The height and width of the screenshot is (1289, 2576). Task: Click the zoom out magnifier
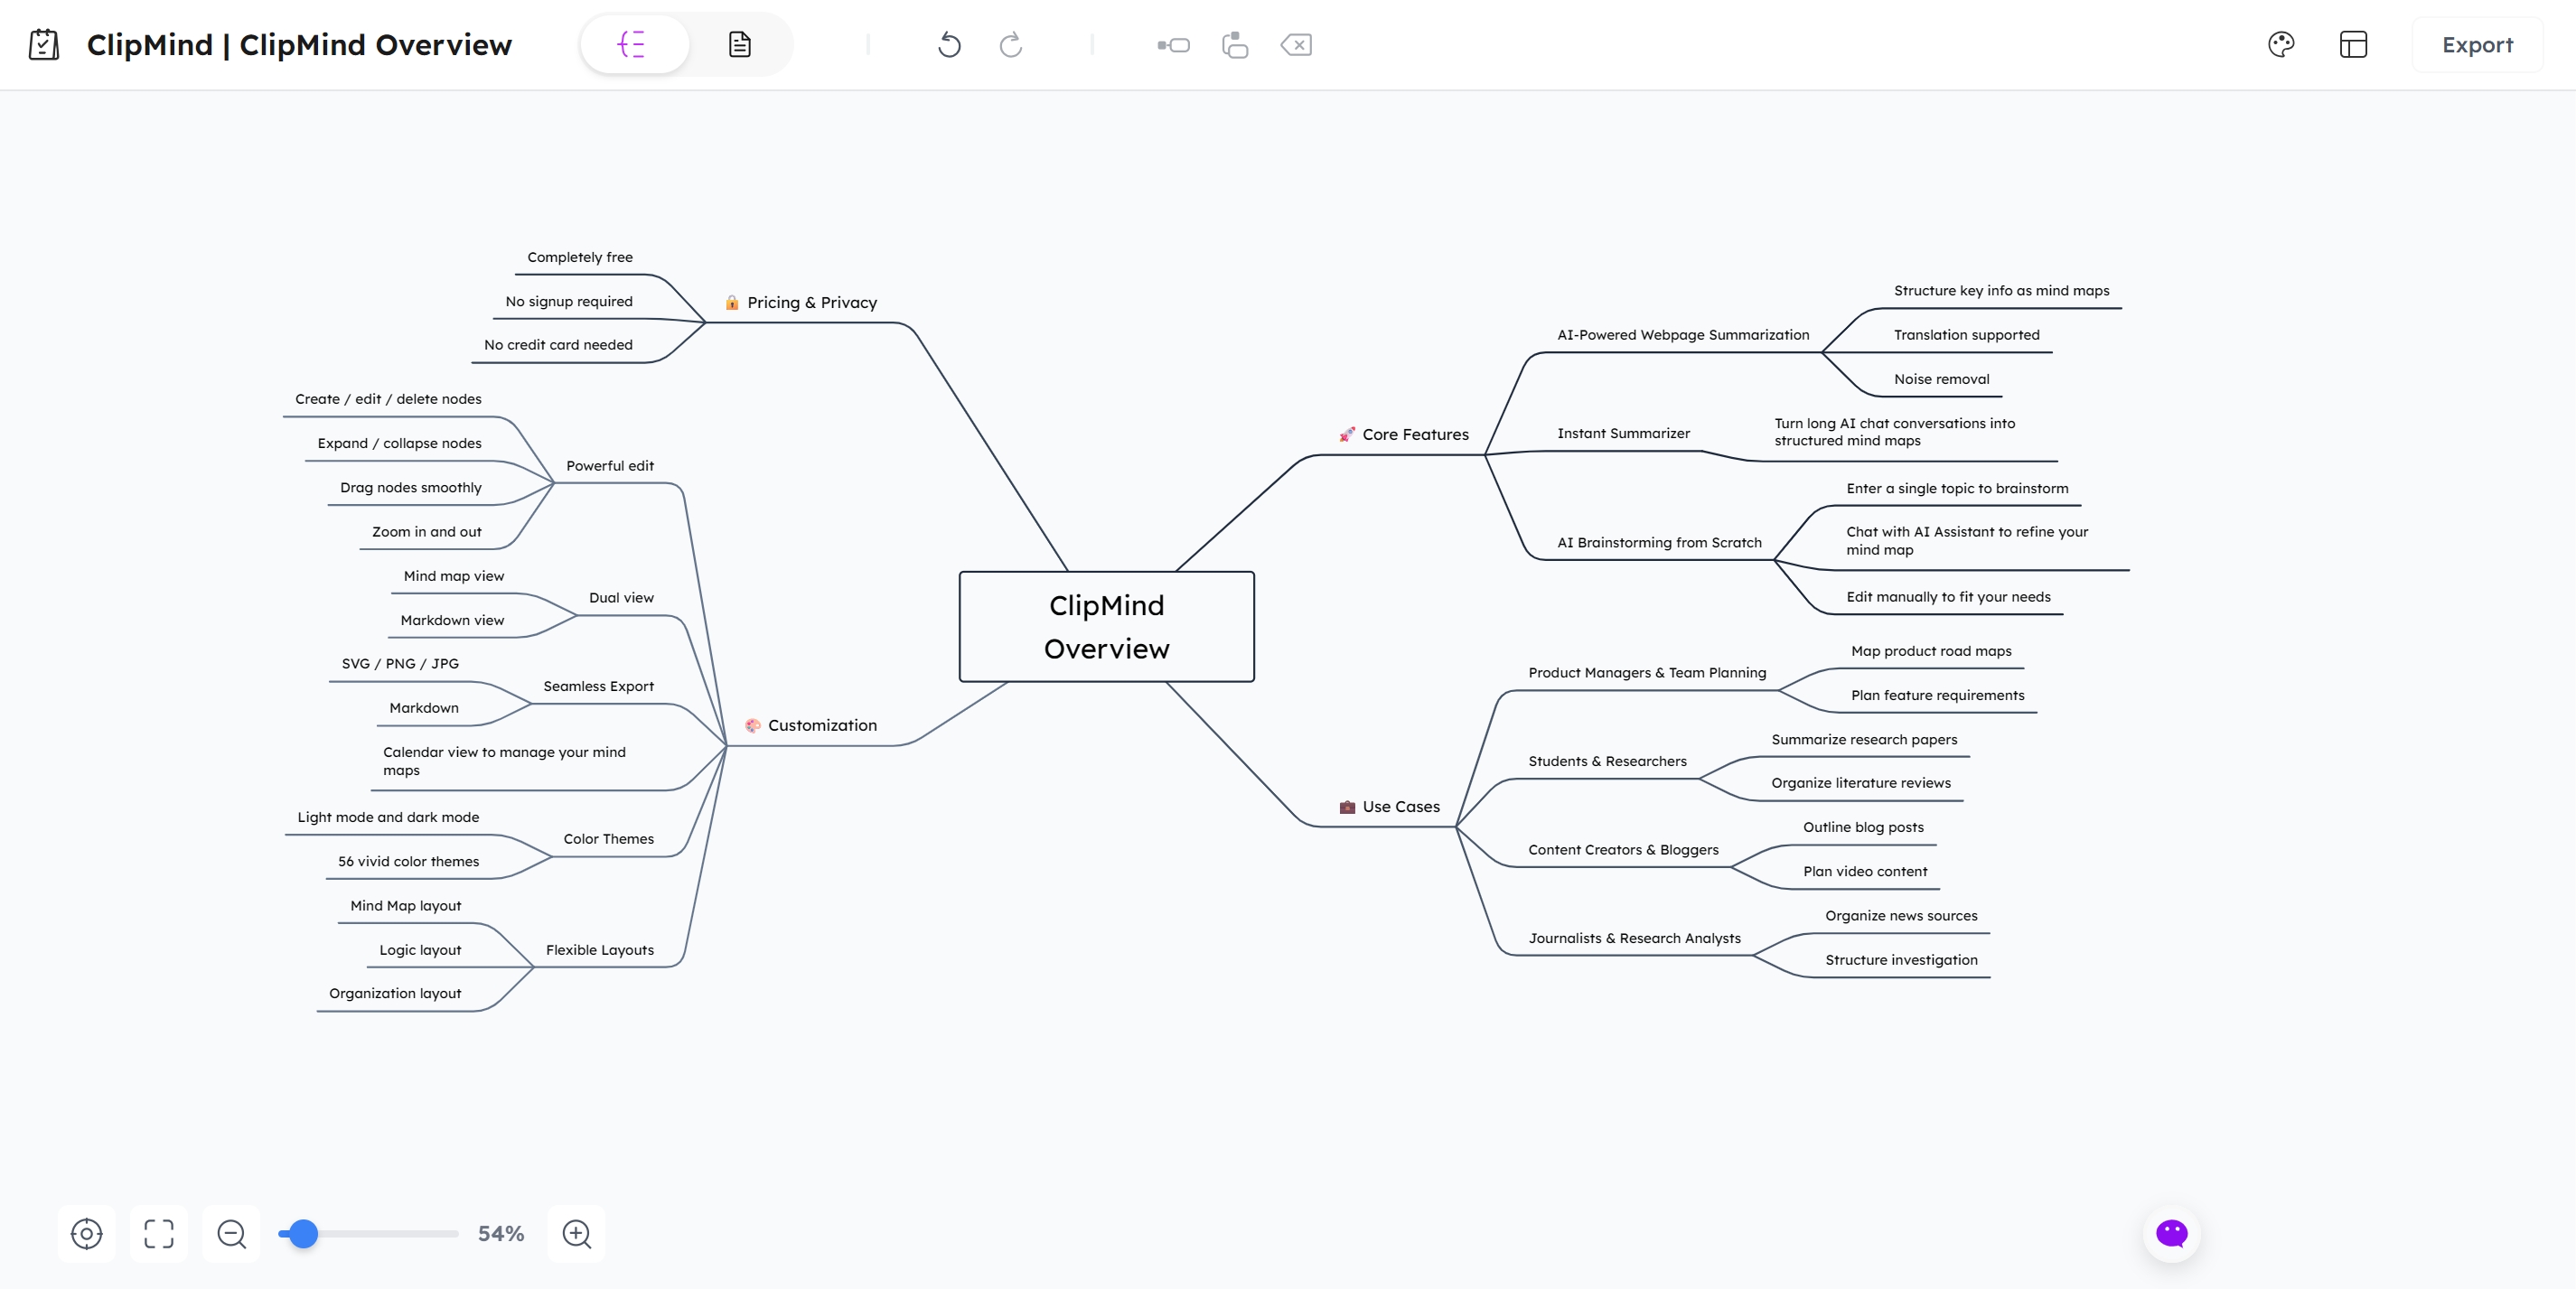point(231,1233)
